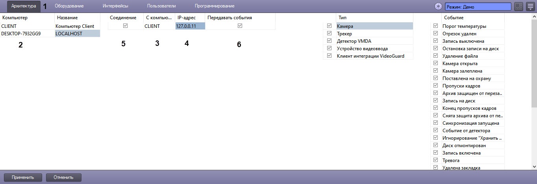Disable the Тревога event checkbox
Viewport: 537px width, 184px height.
tap(435, 160)
